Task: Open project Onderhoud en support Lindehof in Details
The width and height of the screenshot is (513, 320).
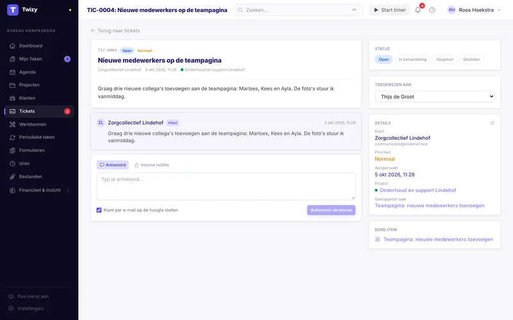Action: (x=418, y=190)
